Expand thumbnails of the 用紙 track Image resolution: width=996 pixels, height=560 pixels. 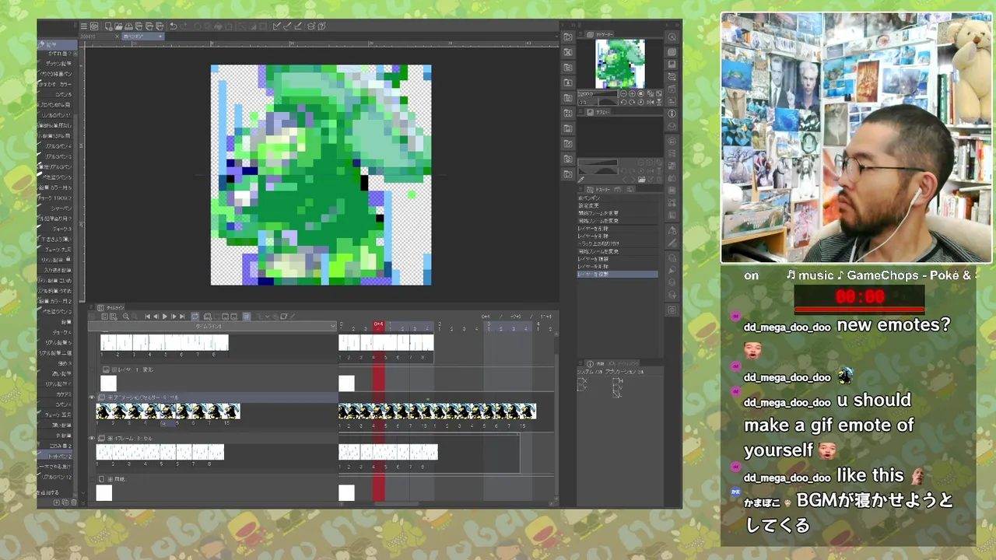coord(110,479)
